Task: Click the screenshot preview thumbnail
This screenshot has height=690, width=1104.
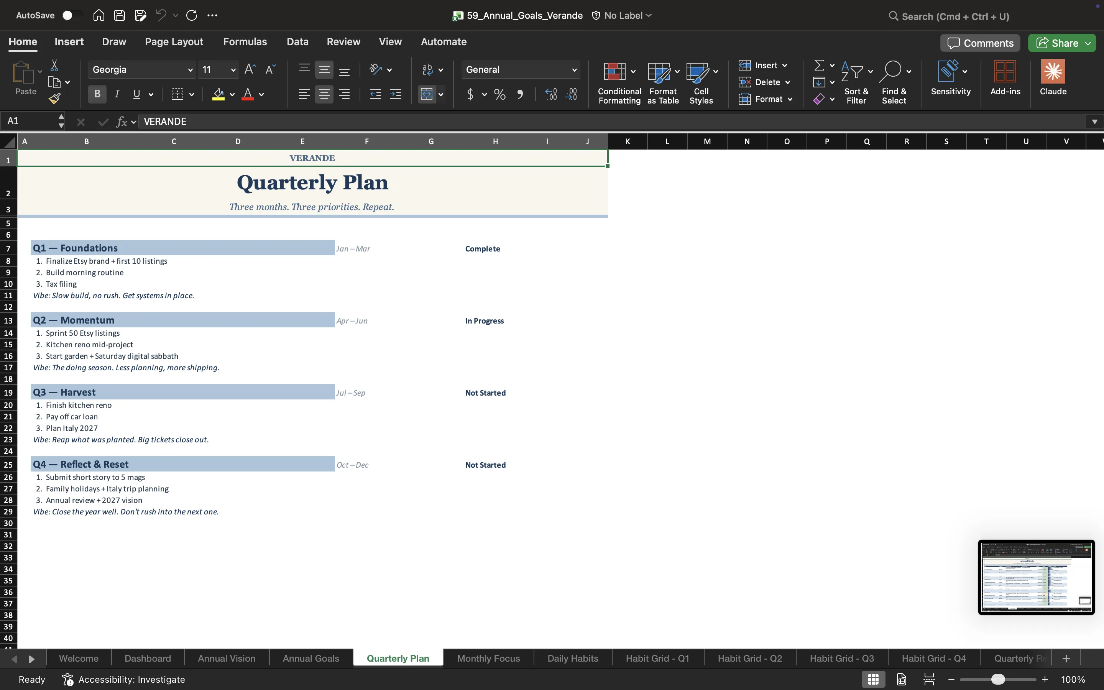Action: 1036,577
